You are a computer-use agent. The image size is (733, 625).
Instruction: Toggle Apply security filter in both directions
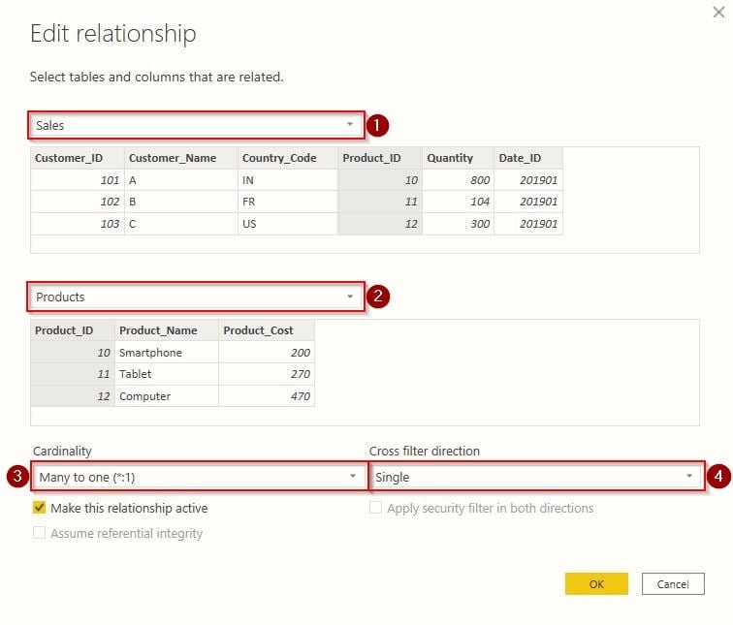point(375,508)
